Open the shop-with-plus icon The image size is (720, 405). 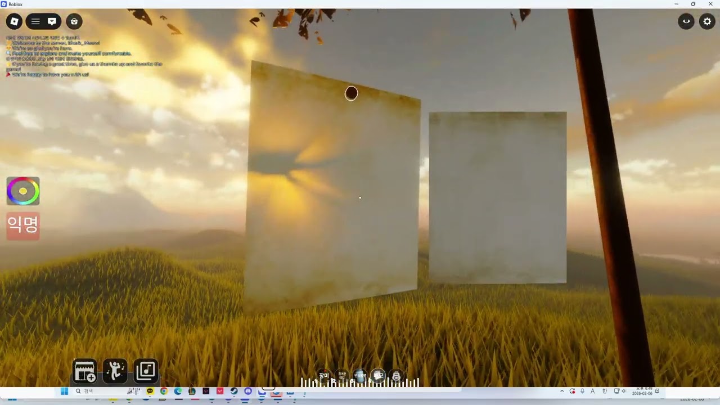pyautogui.click(x=85, y=371)
